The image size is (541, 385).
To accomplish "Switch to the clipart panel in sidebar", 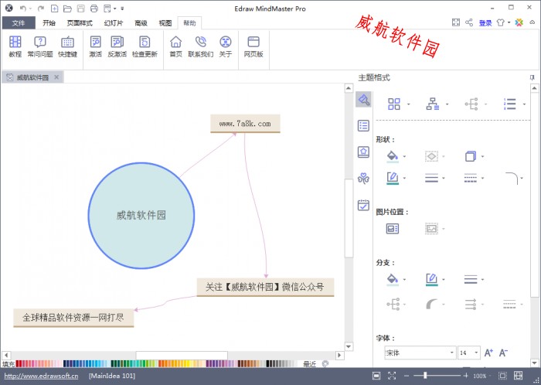I will click(x=363, y=179).
